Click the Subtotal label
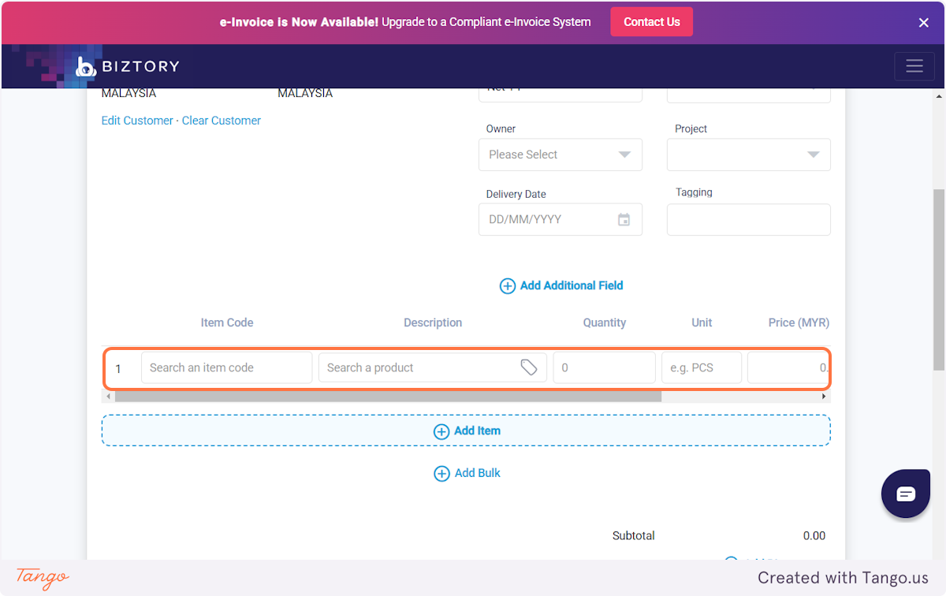The height and width of the screenshot is (596, 946). 634,535
